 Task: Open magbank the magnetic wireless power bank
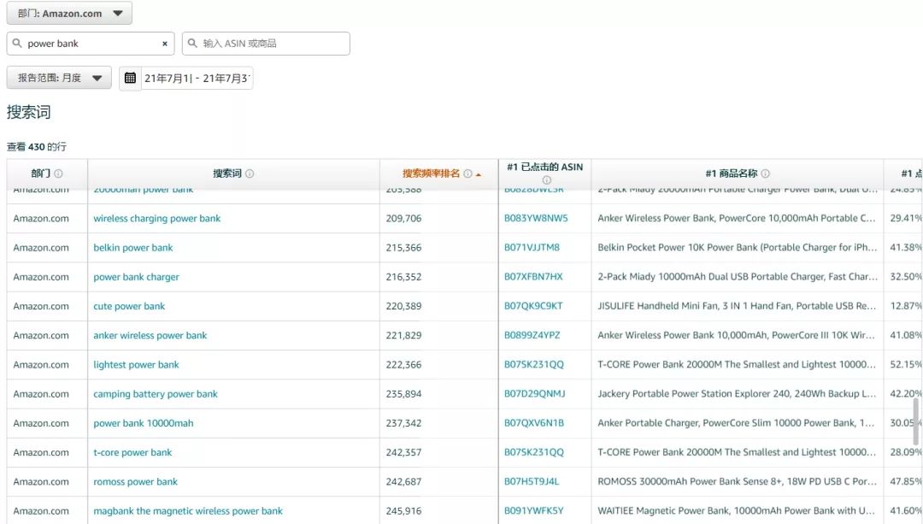click(188, 511)
